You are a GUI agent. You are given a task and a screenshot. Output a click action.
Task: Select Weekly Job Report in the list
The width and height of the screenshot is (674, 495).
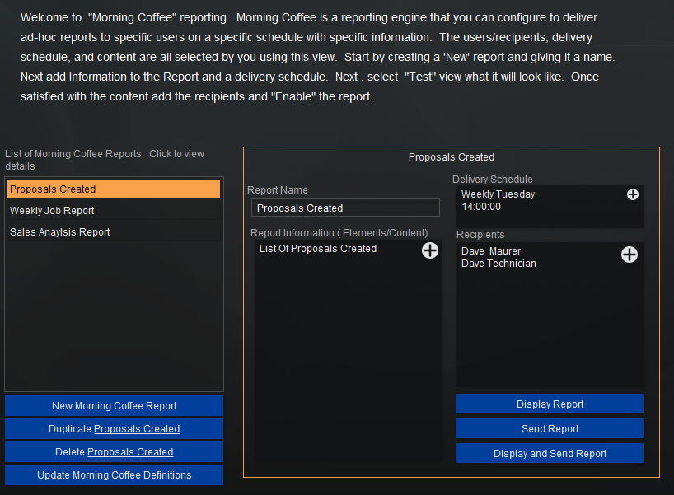tap(53, 211)
